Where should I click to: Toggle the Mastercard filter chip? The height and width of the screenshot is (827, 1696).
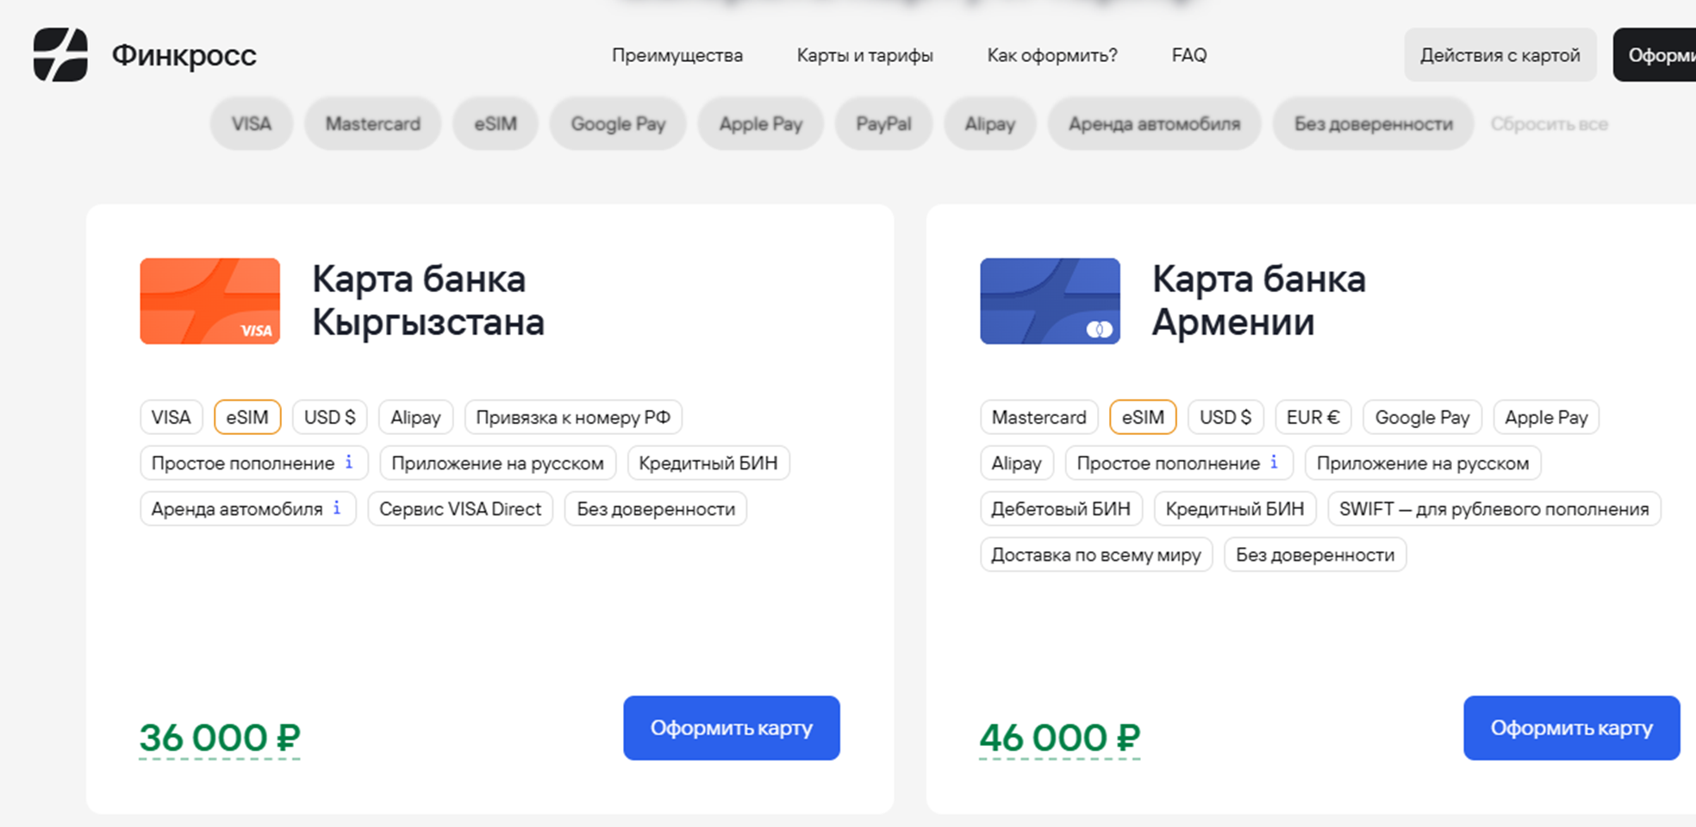[372, 124]
